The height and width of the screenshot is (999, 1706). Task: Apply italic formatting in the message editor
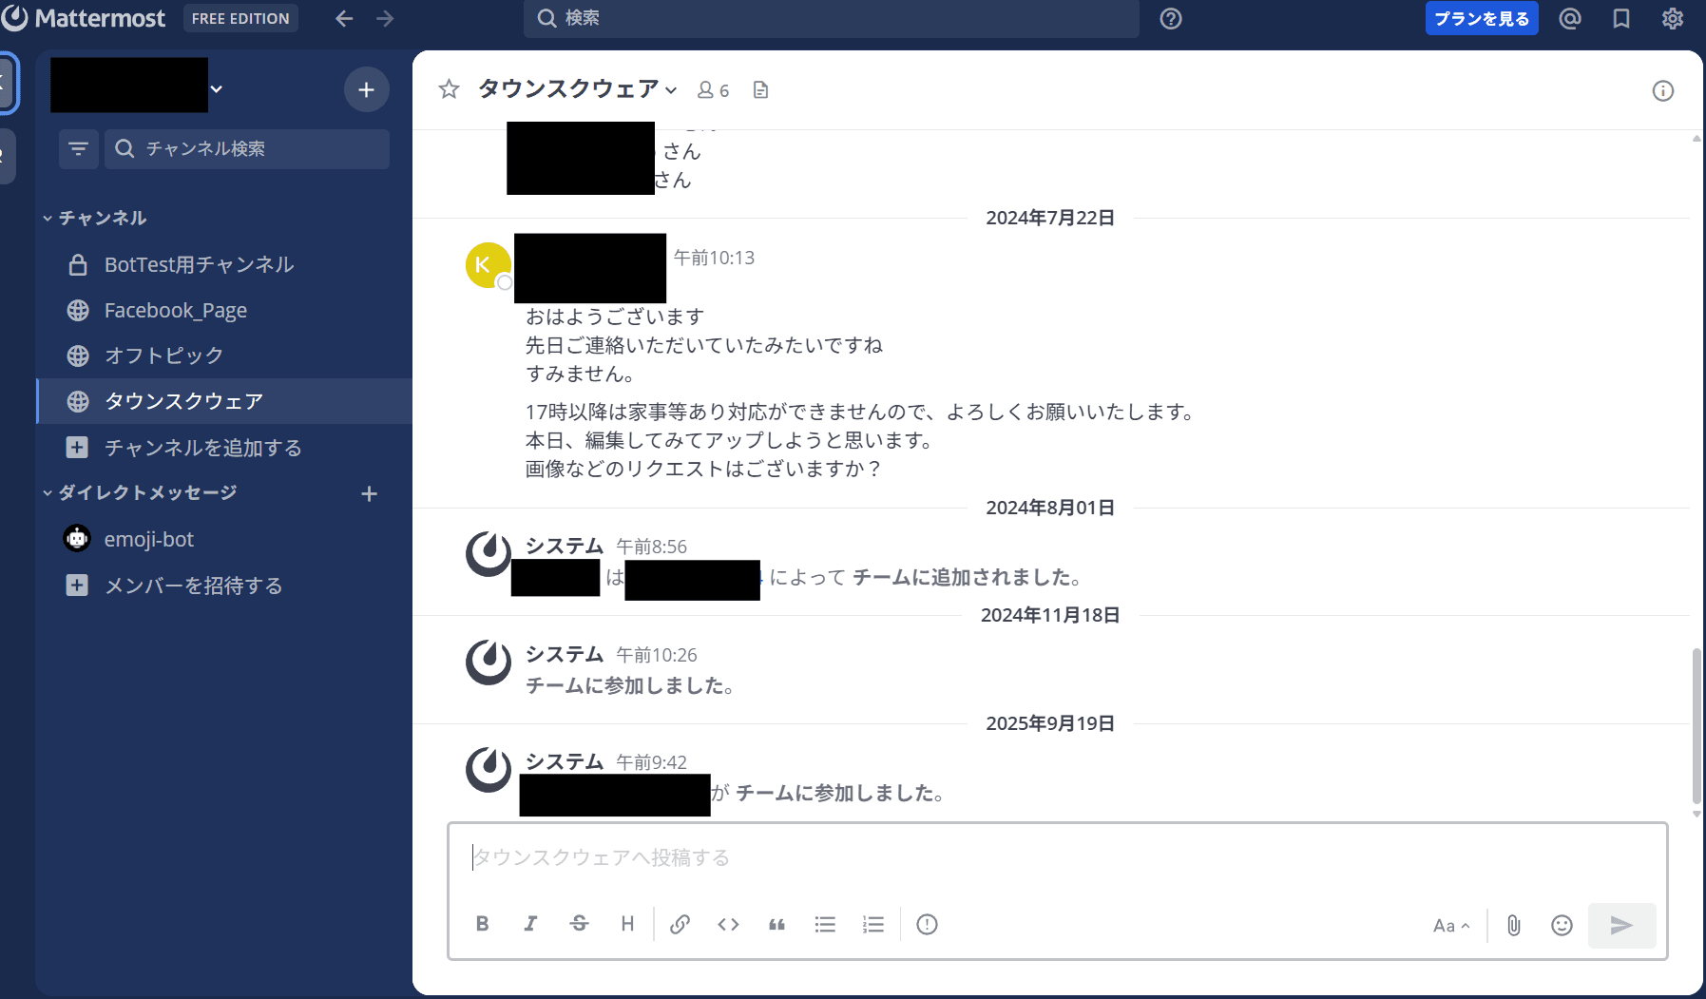[x=530, y=924]
